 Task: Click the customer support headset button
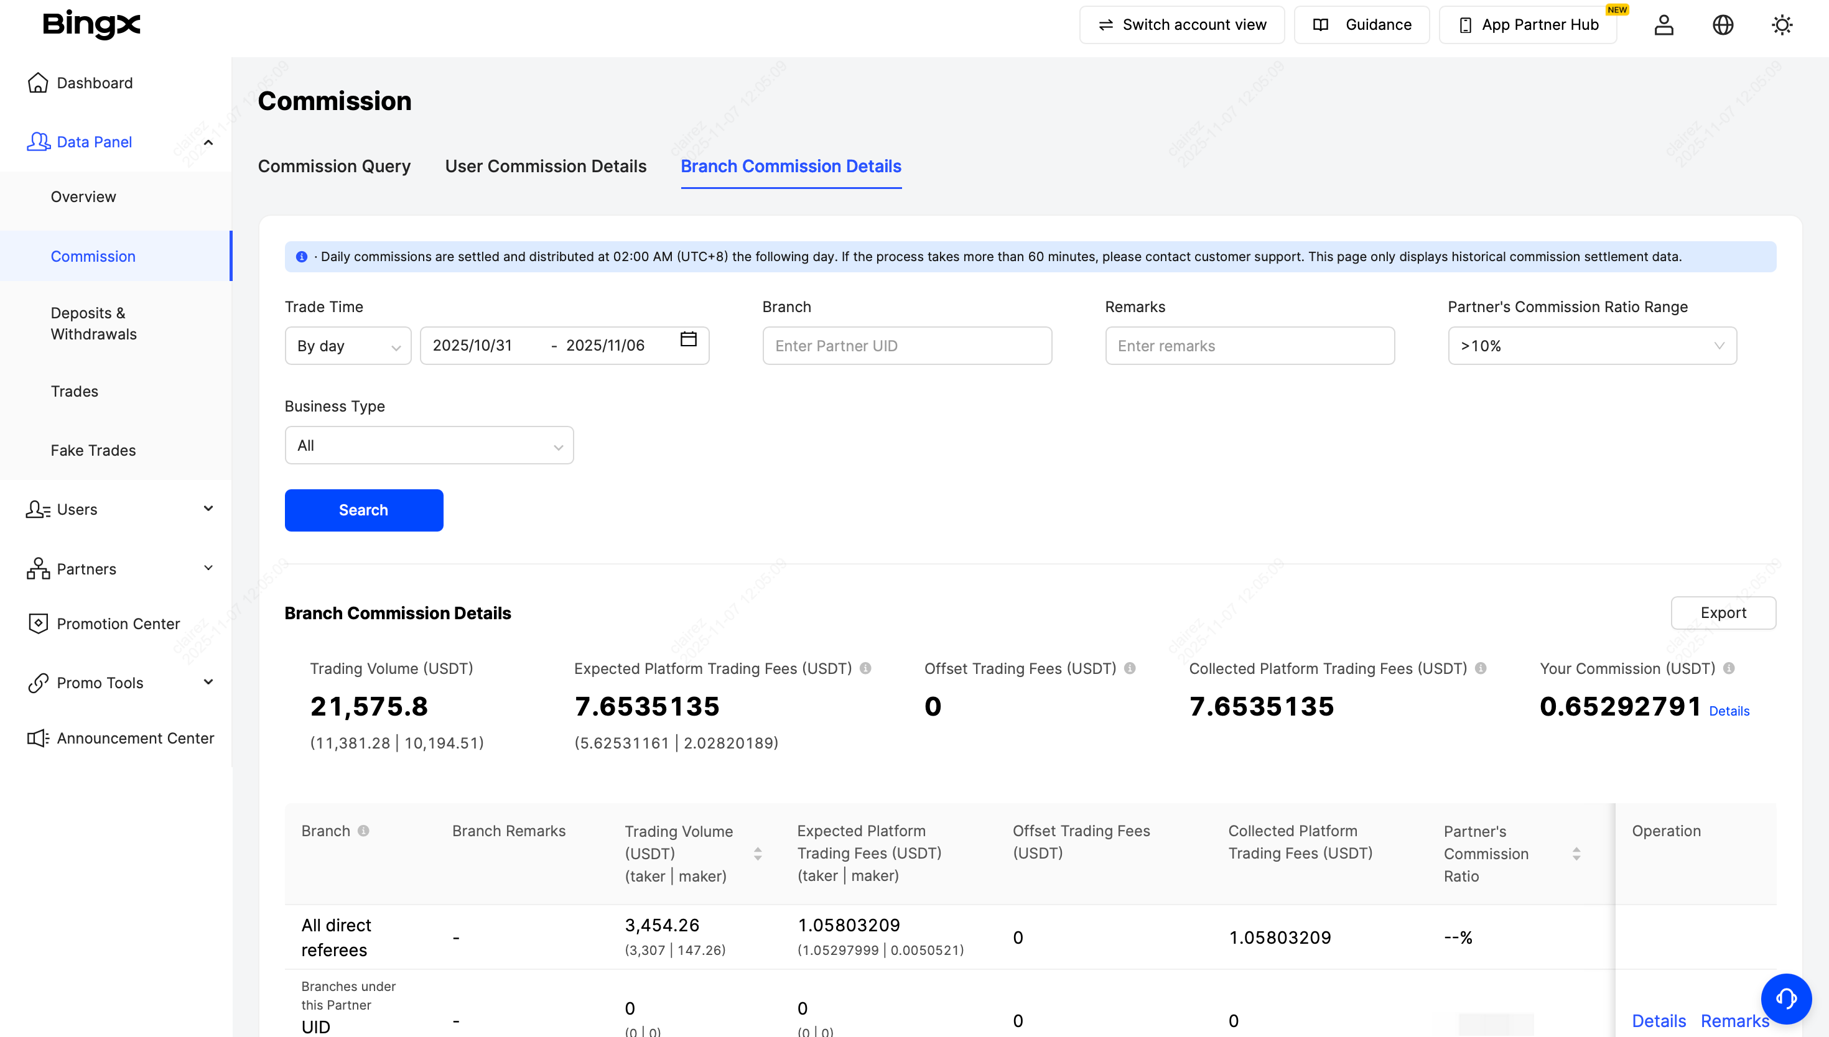[x=1785, y=998]
